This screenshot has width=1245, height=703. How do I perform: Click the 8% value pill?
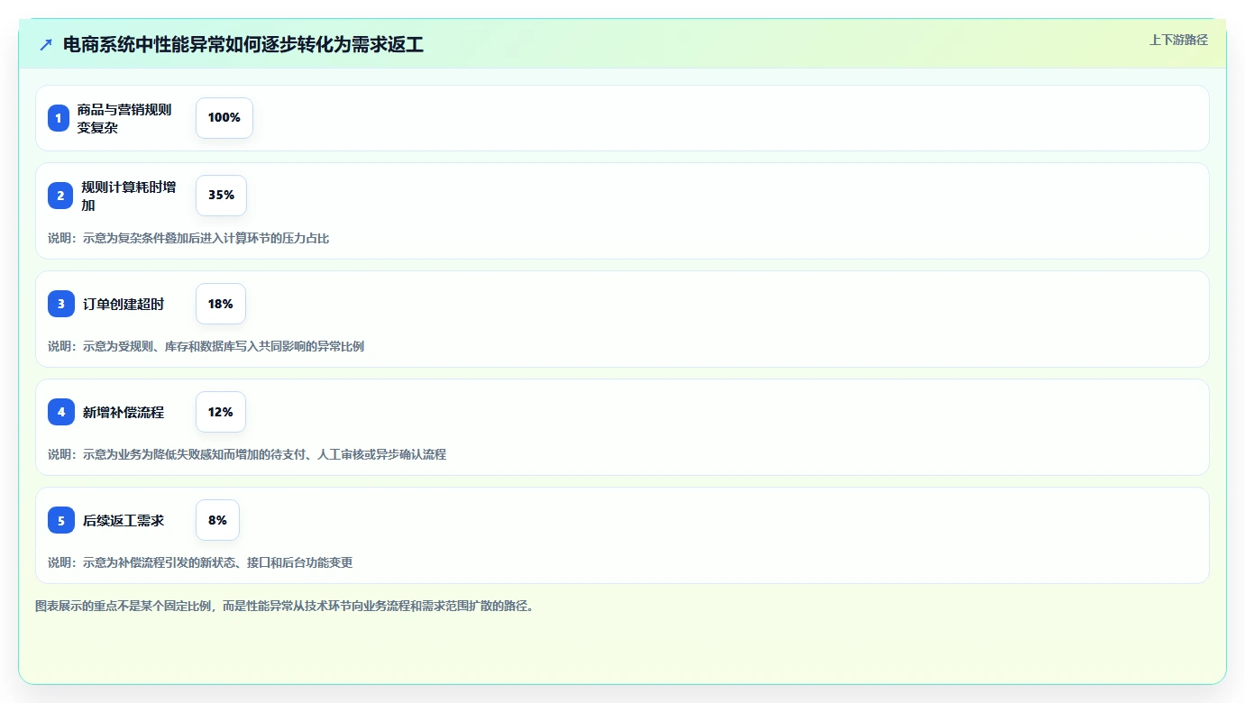(x=217, y=520)
